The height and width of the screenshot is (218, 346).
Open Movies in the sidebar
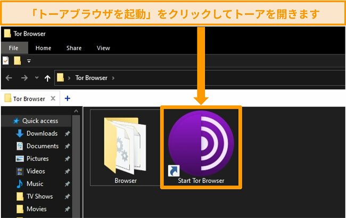coord(36,209)
